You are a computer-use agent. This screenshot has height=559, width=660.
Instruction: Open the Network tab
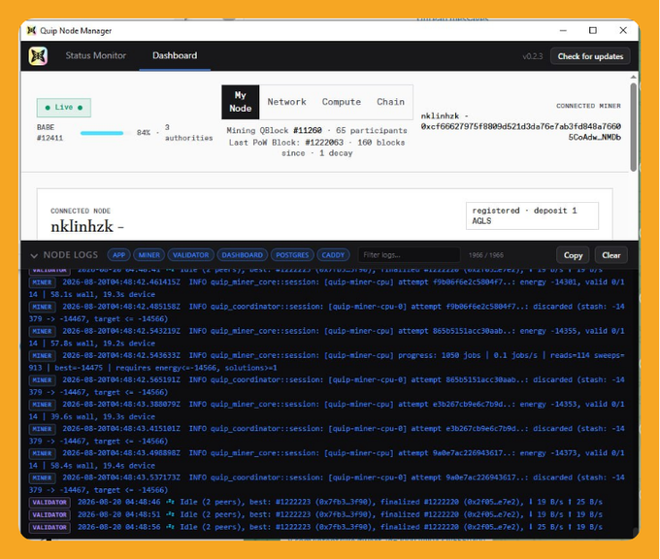tap(286, 102)
